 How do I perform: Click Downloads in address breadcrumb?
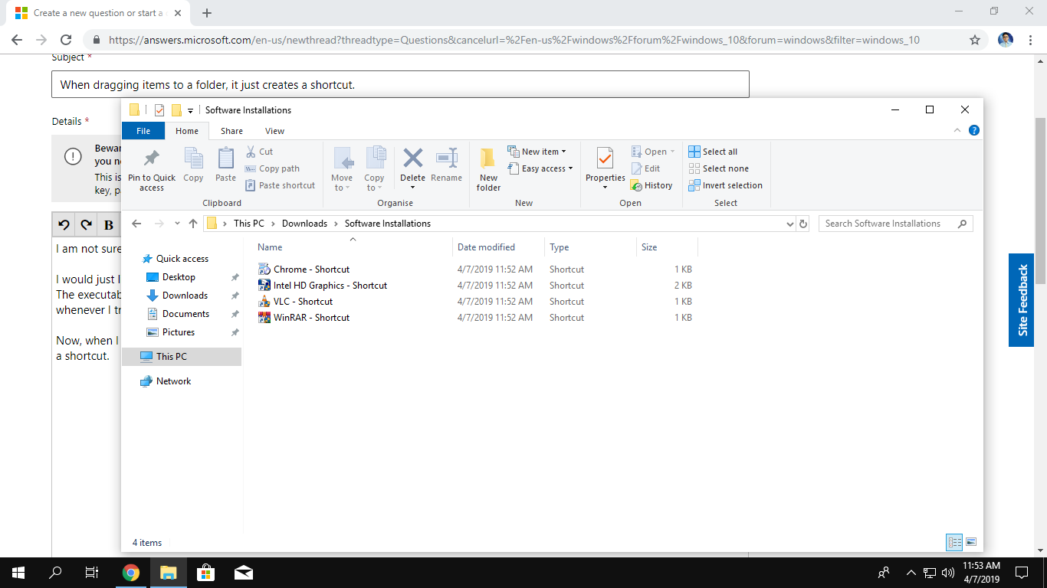[304, 224]
